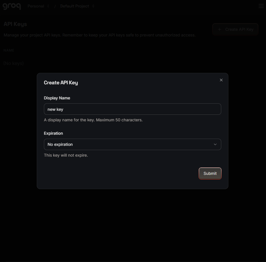
Task: Close the Create API Key dialog
Action: [221, 80]
